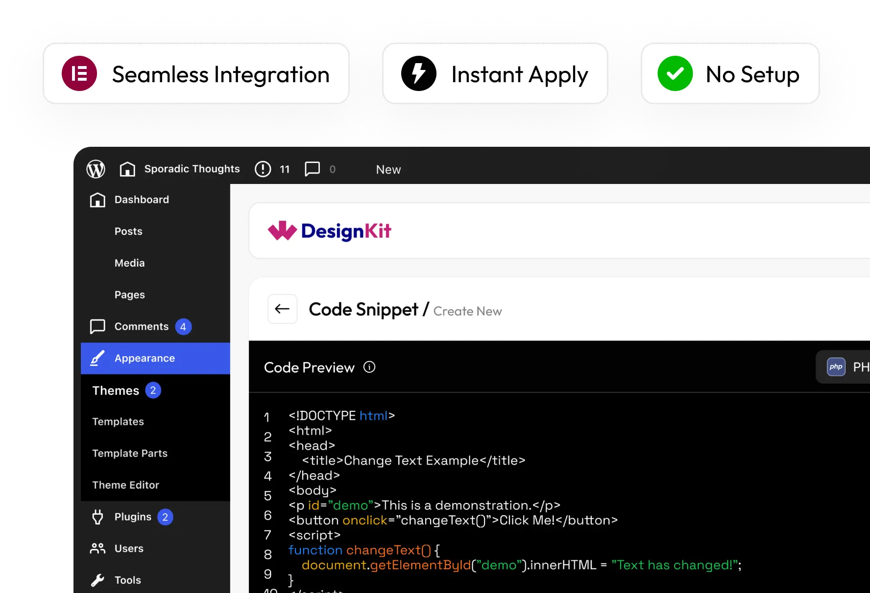This screenshot has width=870, height=593.
Task: Click the Create New breadcrumb text
Action: click(468, 311)
